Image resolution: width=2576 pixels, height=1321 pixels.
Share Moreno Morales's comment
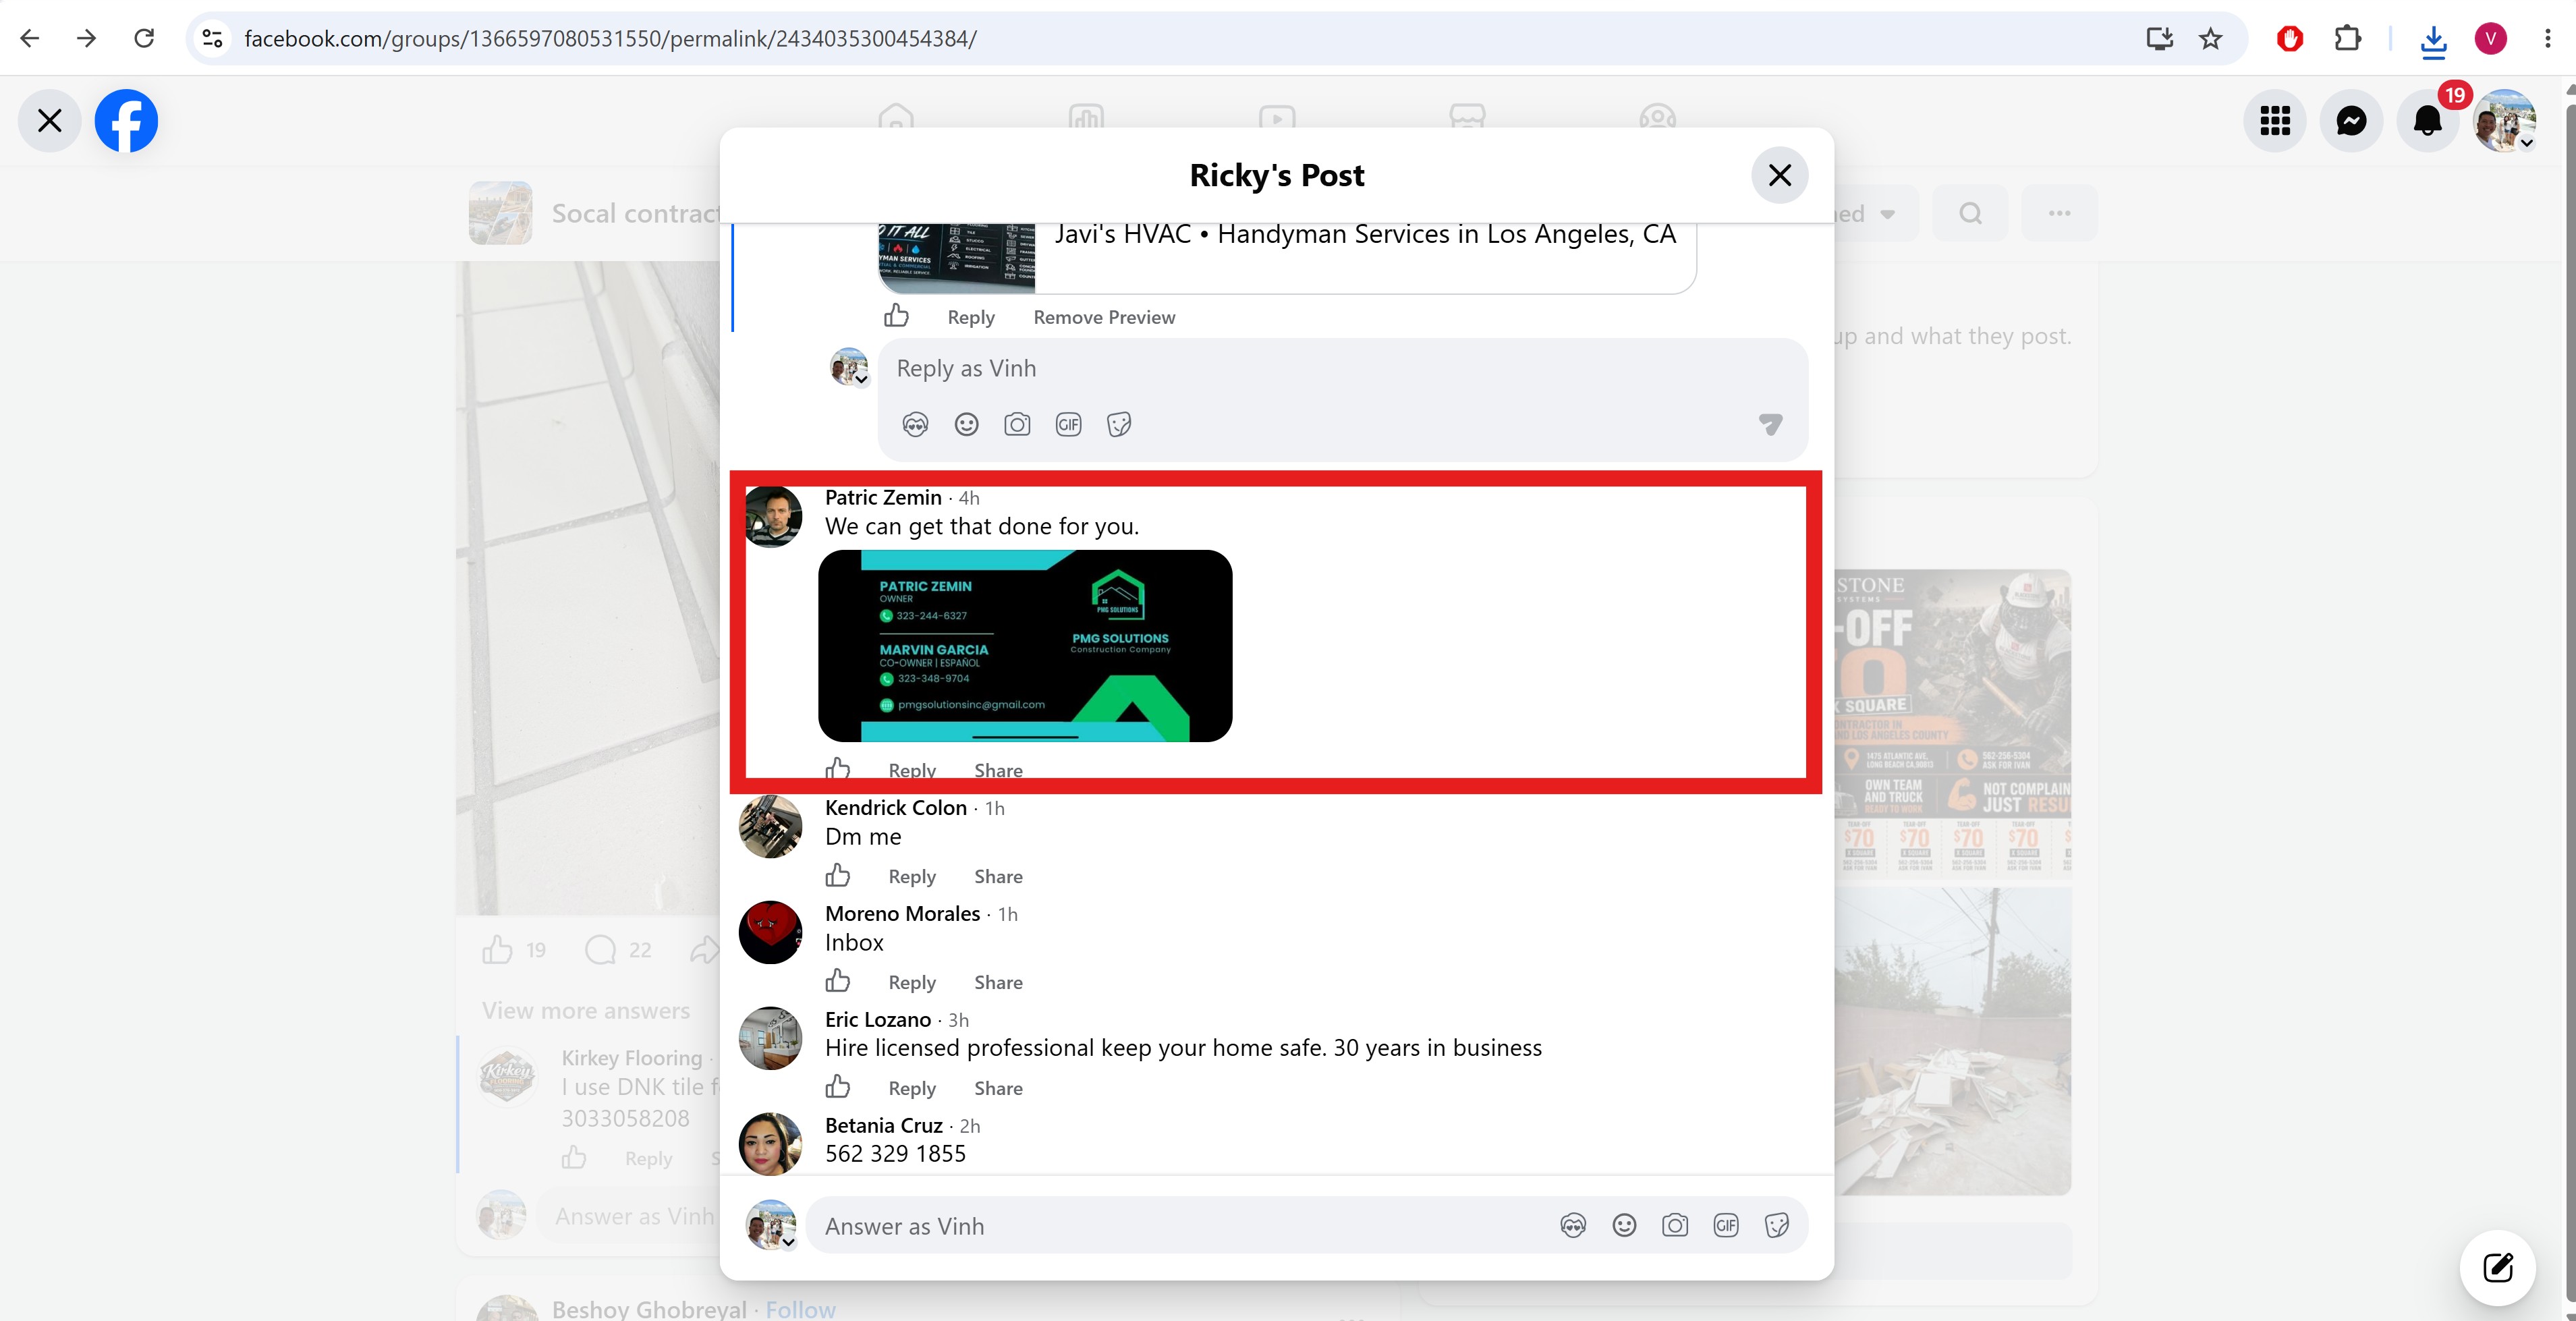pyautogui.click(x=998, y=983)
